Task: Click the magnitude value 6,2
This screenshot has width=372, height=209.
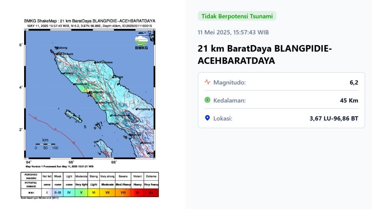Action: tap(354, 82)
